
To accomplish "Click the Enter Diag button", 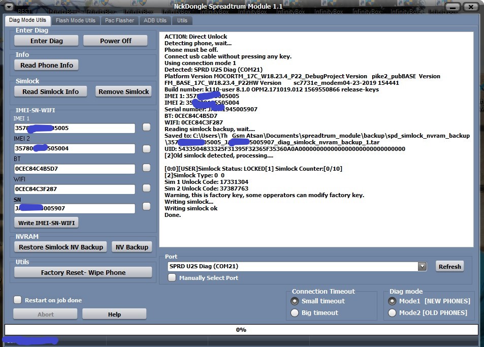I will click(x=46, y=41).
